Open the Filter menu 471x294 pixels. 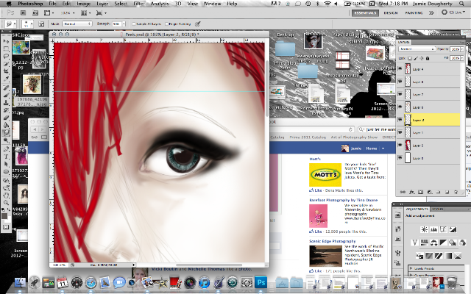click(x=139, y=4)
